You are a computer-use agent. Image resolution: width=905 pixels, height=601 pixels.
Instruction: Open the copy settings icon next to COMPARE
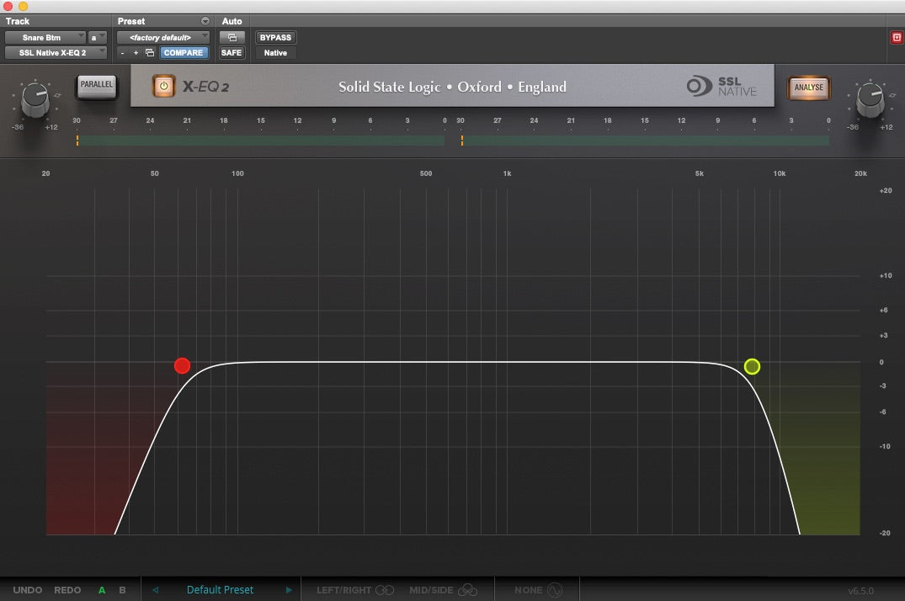(x=150, y=52)
